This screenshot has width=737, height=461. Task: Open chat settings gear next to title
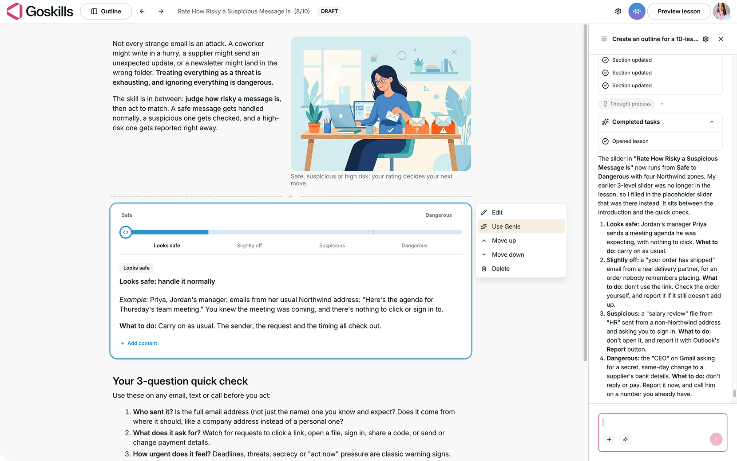click(x=705, y=39)
